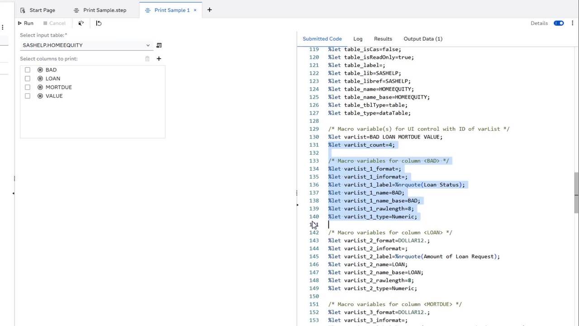The height and width of the screenshot is (326, 579).
Task: Turn off the Details toggle switch
Action: [x=559, y=23]
